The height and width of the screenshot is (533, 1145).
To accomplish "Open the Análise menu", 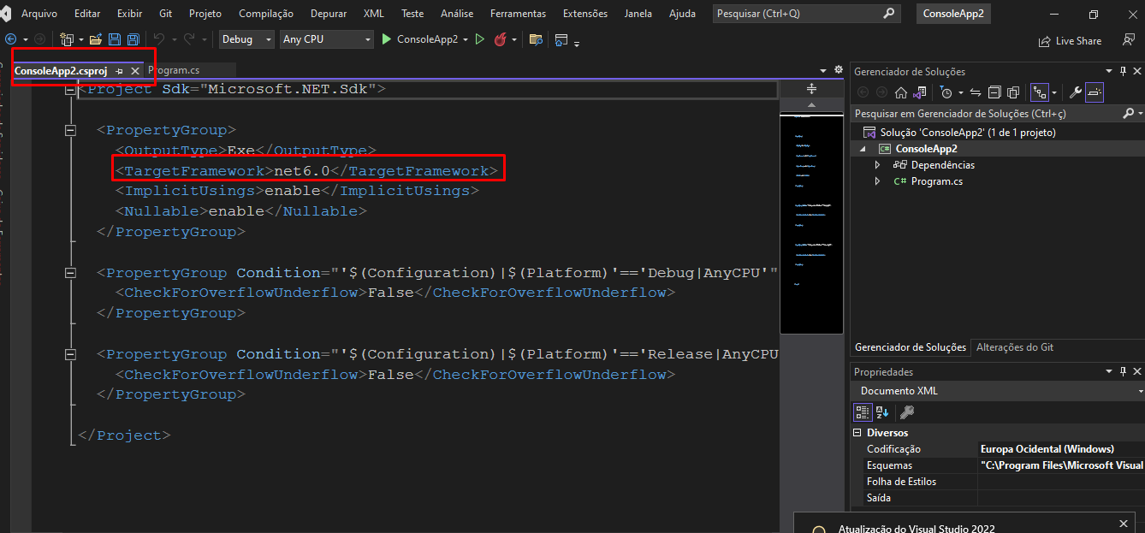I will tap(457, 14).
